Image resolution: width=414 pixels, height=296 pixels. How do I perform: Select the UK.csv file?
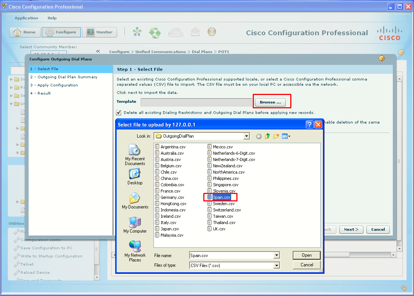tap(217, 229)
